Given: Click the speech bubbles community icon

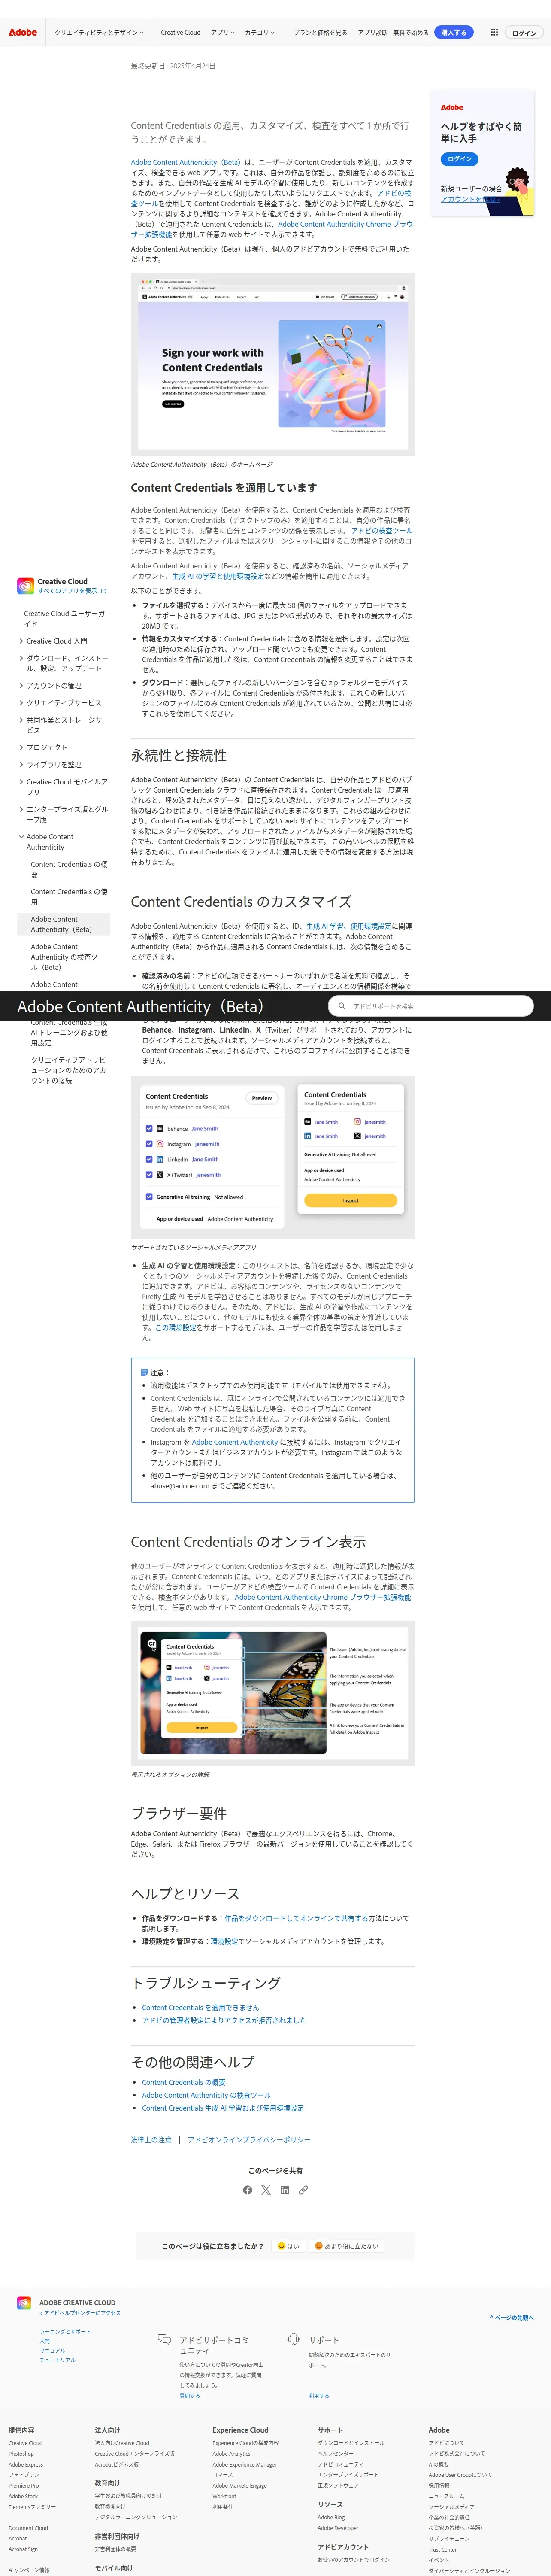Looking at the screenshot, I should [164, 2340].
